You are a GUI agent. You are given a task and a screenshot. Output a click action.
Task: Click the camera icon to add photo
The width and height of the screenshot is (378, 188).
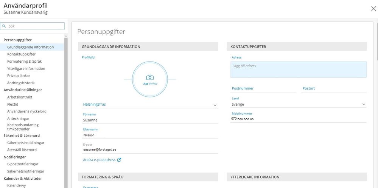pos(150,77)
